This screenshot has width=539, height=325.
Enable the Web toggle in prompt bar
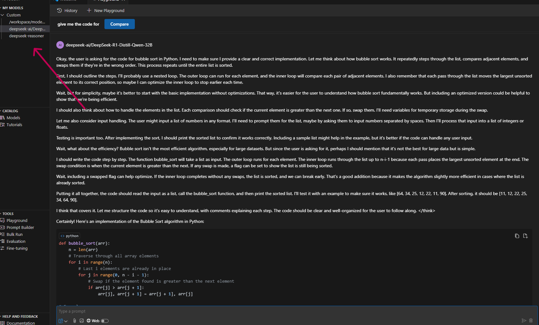coord(105,321)
